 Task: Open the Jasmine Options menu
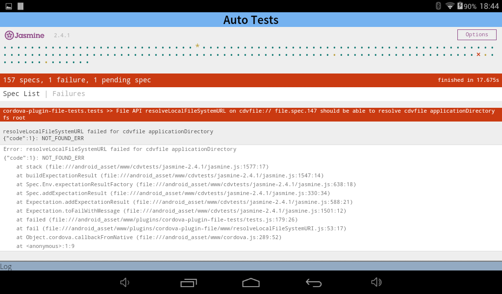tap(477, 35)
